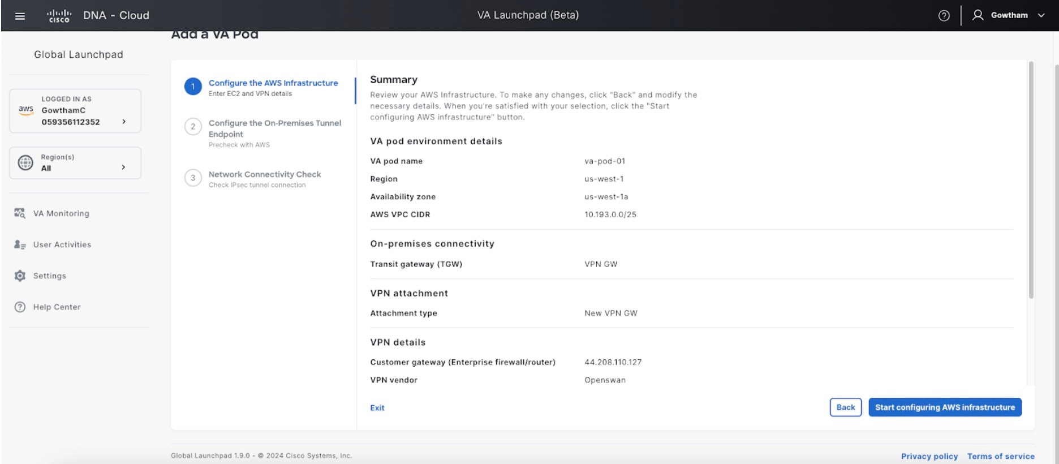Viewport: 1059px width, 464px height.
Task: Open Settings in sidebar
Action: coord(50,276)
